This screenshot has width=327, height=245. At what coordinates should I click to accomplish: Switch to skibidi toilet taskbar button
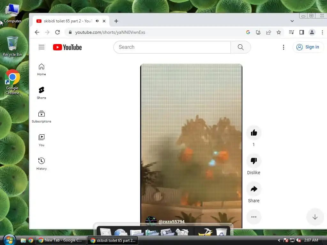tap(113, 241)
